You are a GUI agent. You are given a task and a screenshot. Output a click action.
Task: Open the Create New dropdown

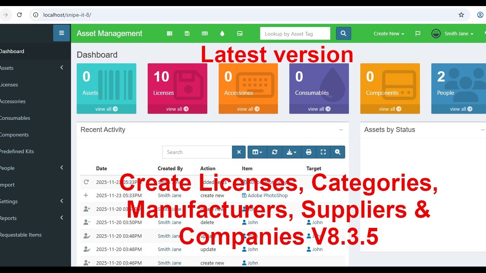click(389, 33)
